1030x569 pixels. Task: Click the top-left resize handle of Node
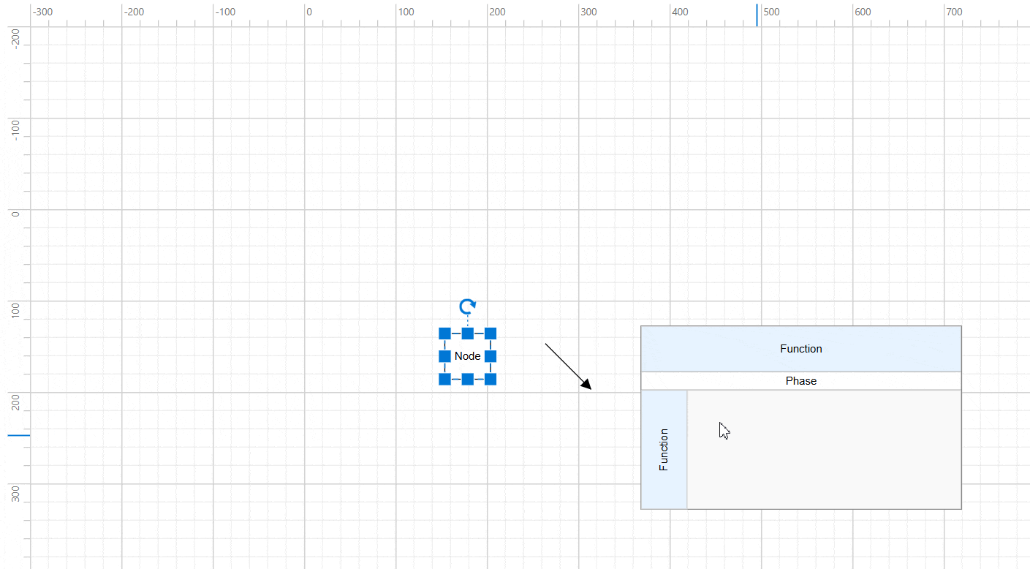pyautogui.click(x=444, y=334)
